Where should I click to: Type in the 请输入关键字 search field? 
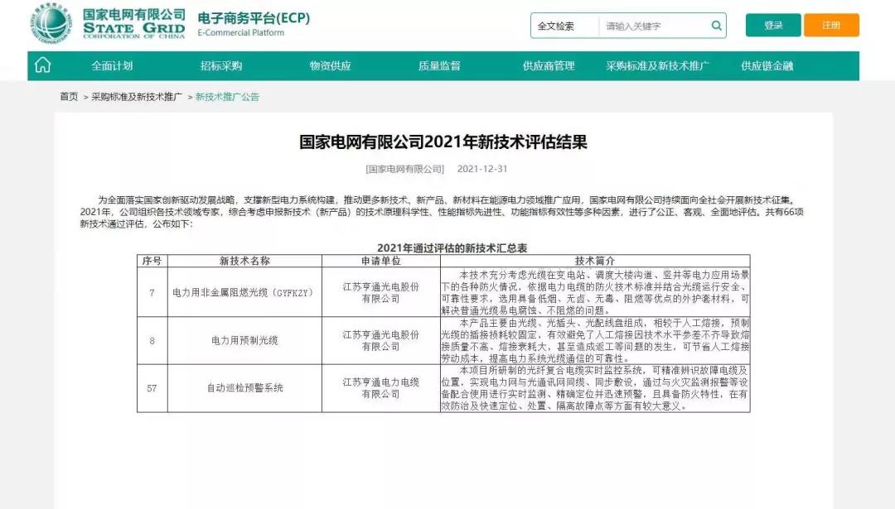653,26
